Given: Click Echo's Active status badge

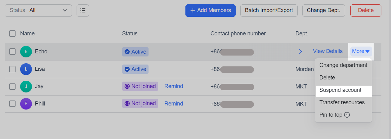Looking at the screenshot, I should pyautogui.click(x=135, y=52).
